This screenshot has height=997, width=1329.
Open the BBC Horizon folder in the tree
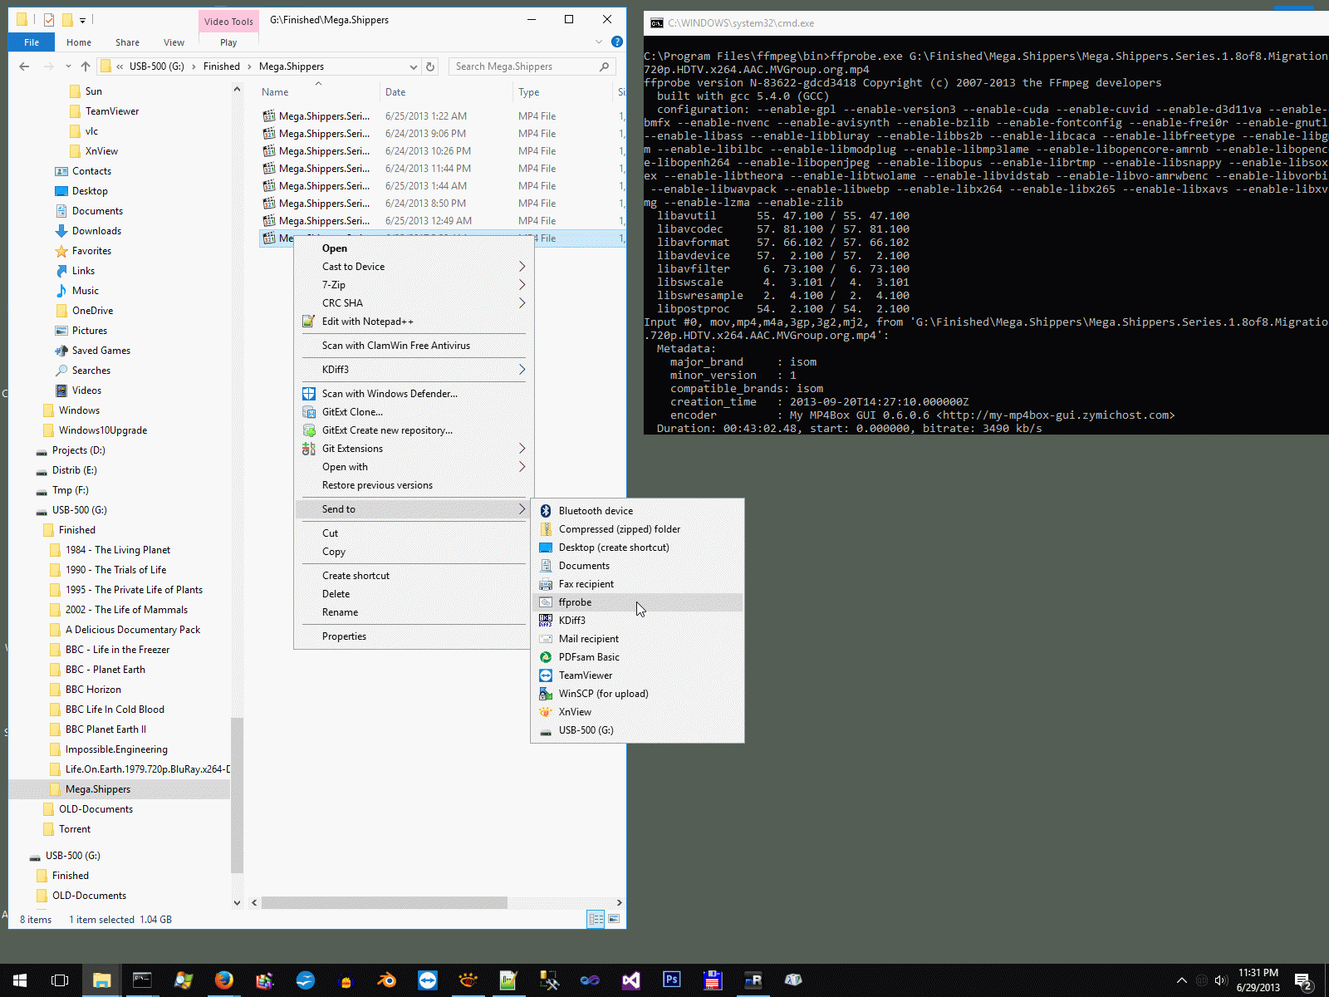tap(93, 690)
